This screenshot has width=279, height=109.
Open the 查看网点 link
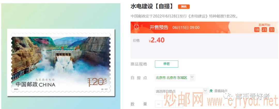pos(221,91)
